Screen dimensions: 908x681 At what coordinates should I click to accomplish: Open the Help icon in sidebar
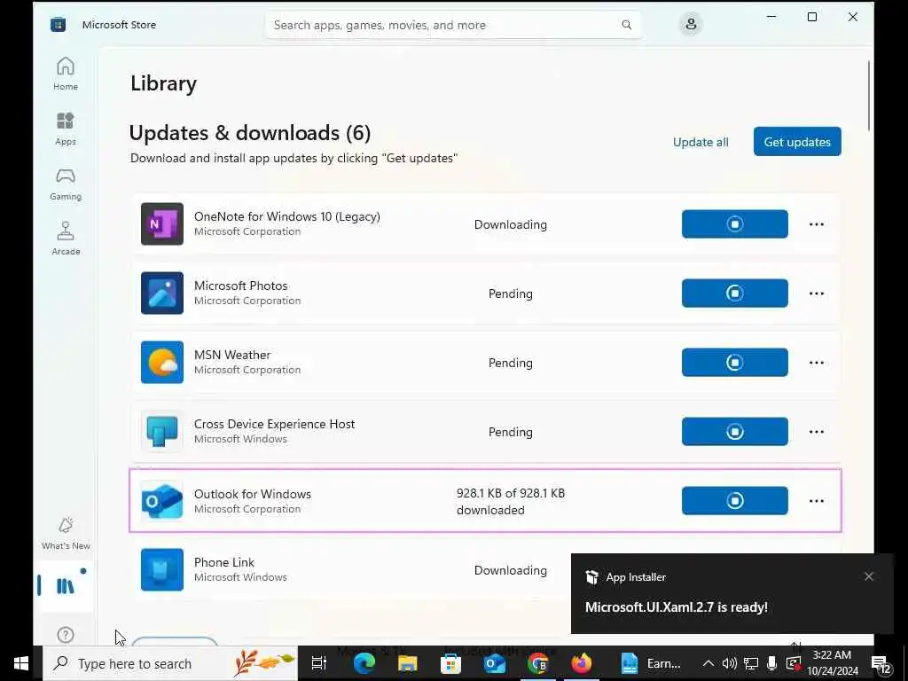(x=66, y=635)
